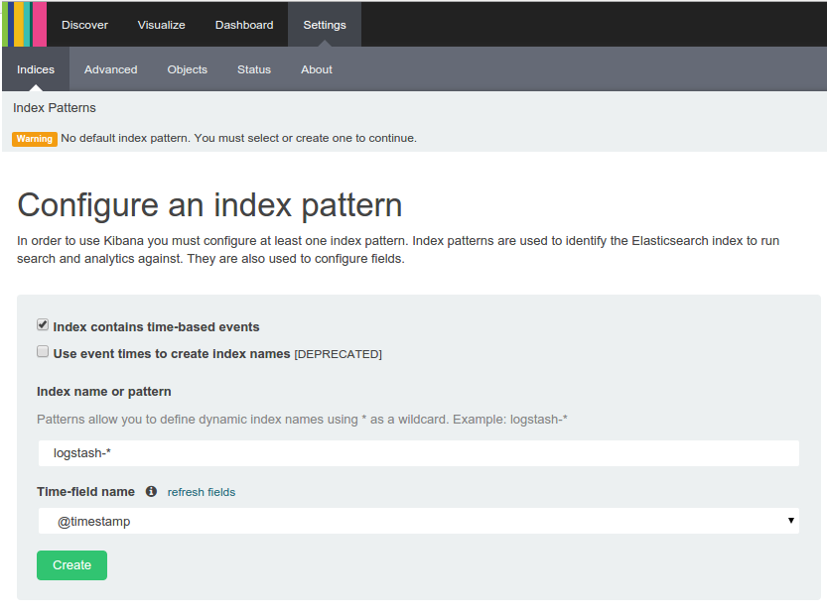Click the index name or pattern field
The image size is (827, 615).
click(419, 453)
